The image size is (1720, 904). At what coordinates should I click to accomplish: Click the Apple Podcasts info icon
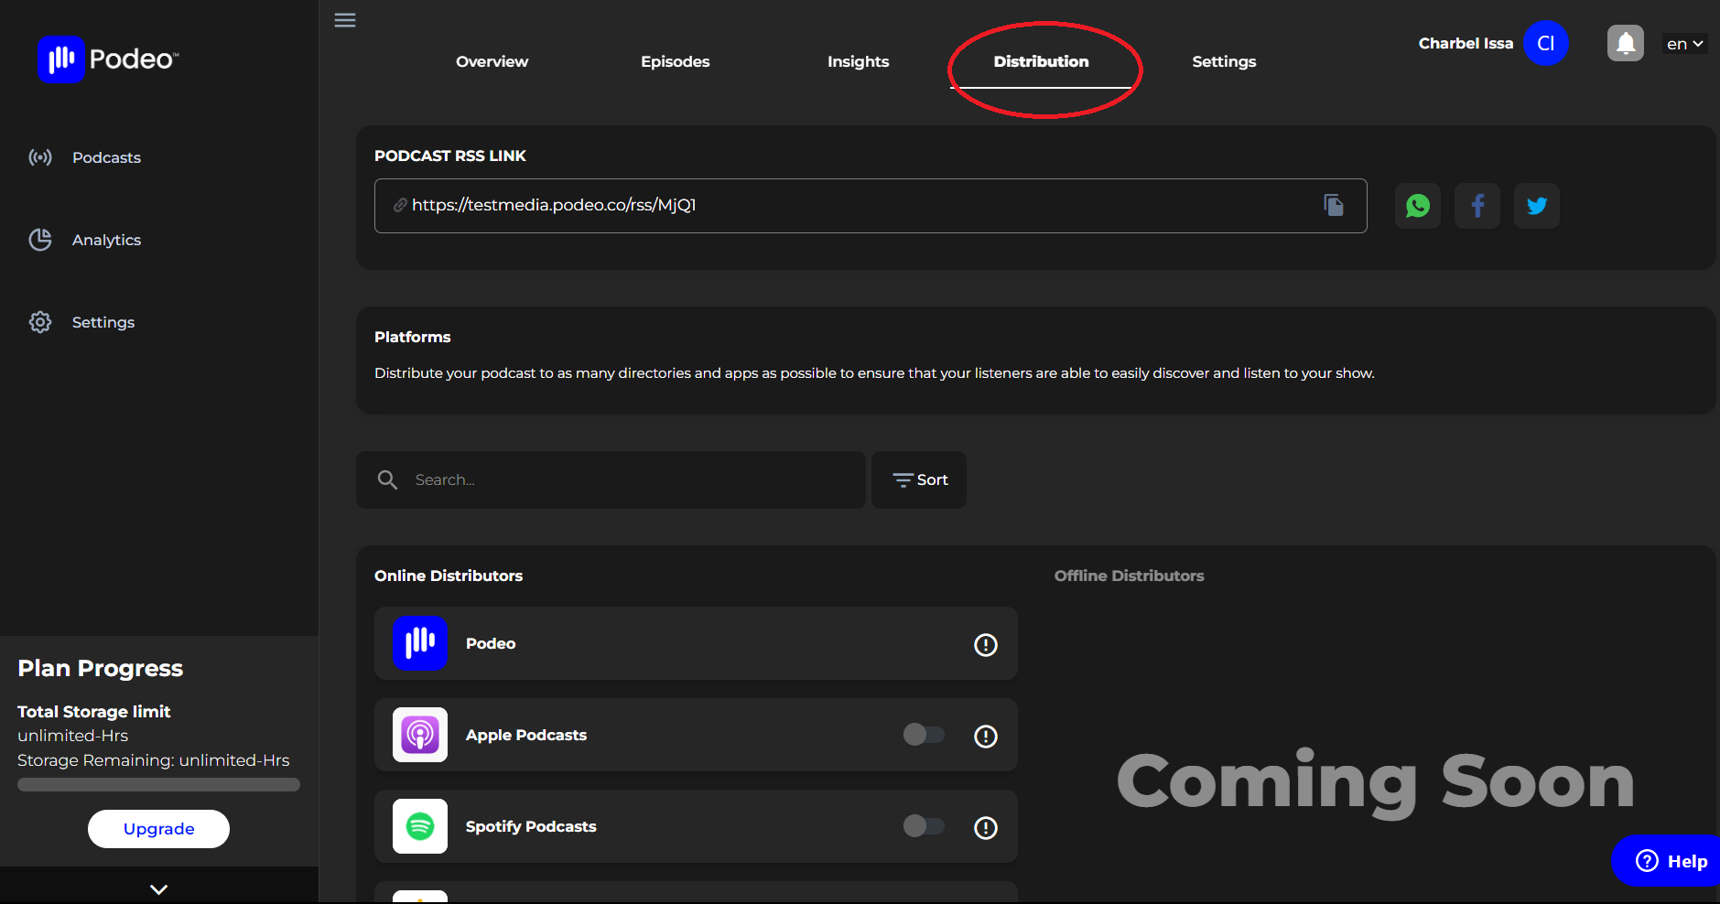point(986,737)
